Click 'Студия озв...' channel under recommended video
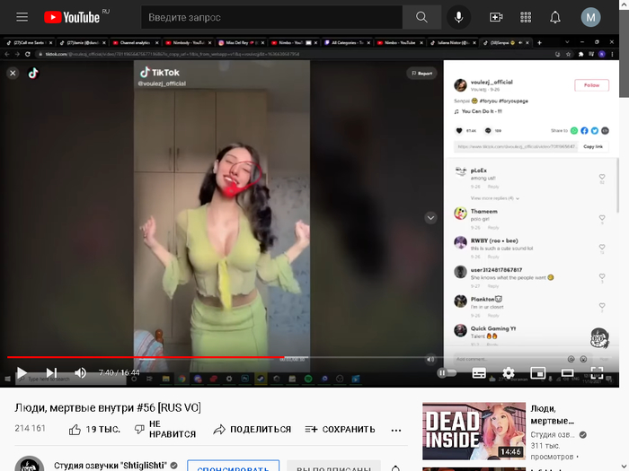Image resolution: width=629 pixels, height=471 pixels. (553, 434)
